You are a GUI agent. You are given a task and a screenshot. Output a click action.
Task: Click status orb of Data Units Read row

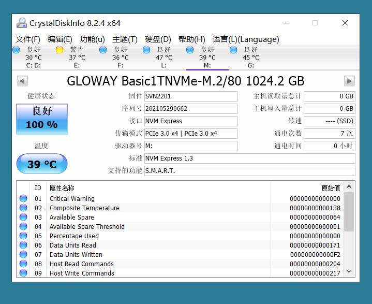(23, 245)
